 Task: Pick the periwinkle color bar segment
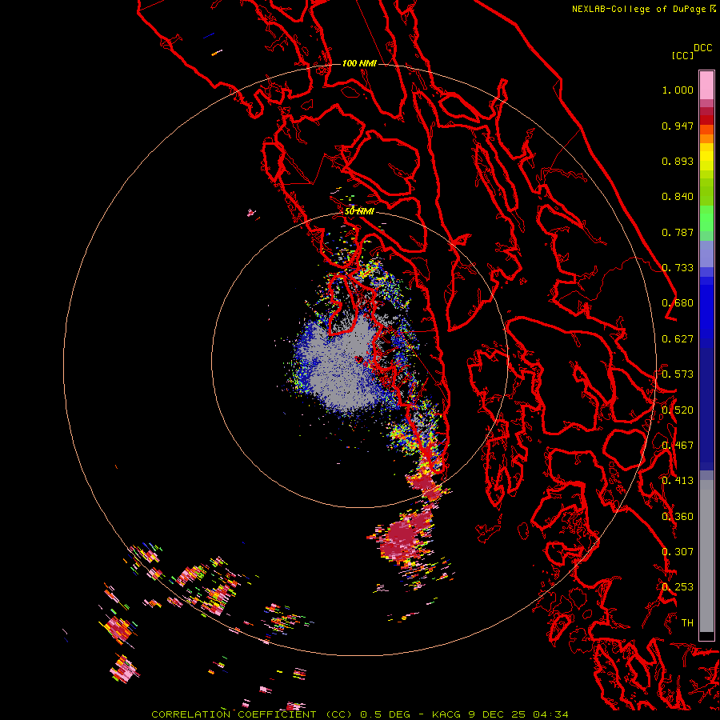click(x=706, y=254)
